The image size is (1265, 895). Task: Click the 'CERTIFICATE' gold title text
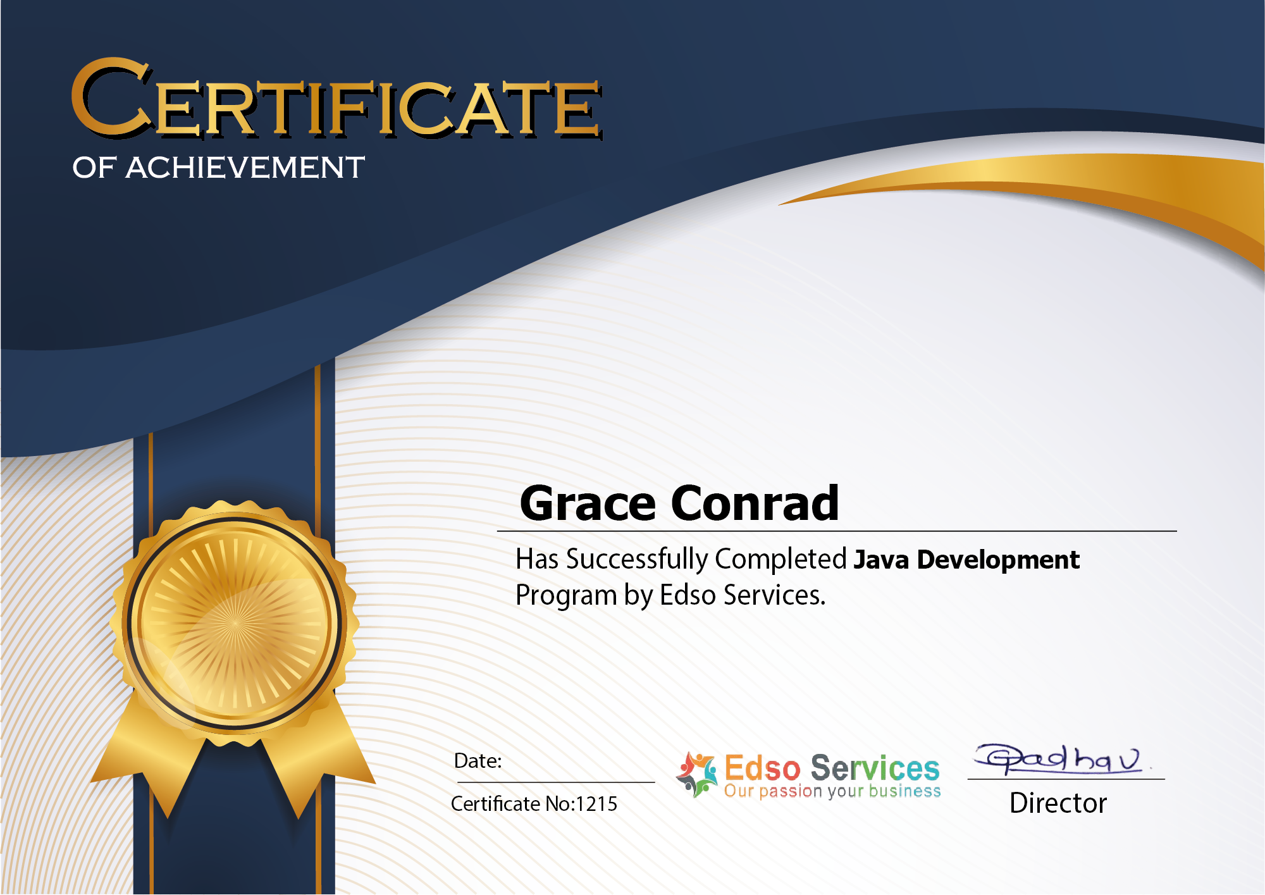point(336,99)
